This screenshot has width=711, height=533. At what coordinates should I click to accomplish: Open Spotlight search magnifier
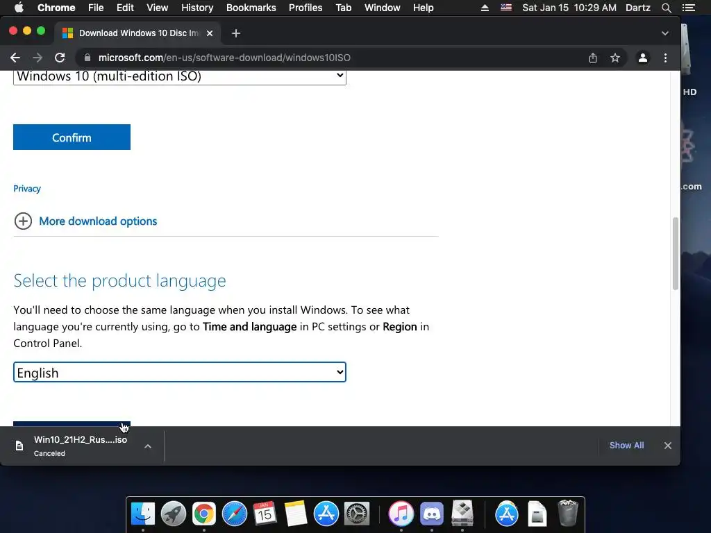pyautogui.click(x=666, y=8)
